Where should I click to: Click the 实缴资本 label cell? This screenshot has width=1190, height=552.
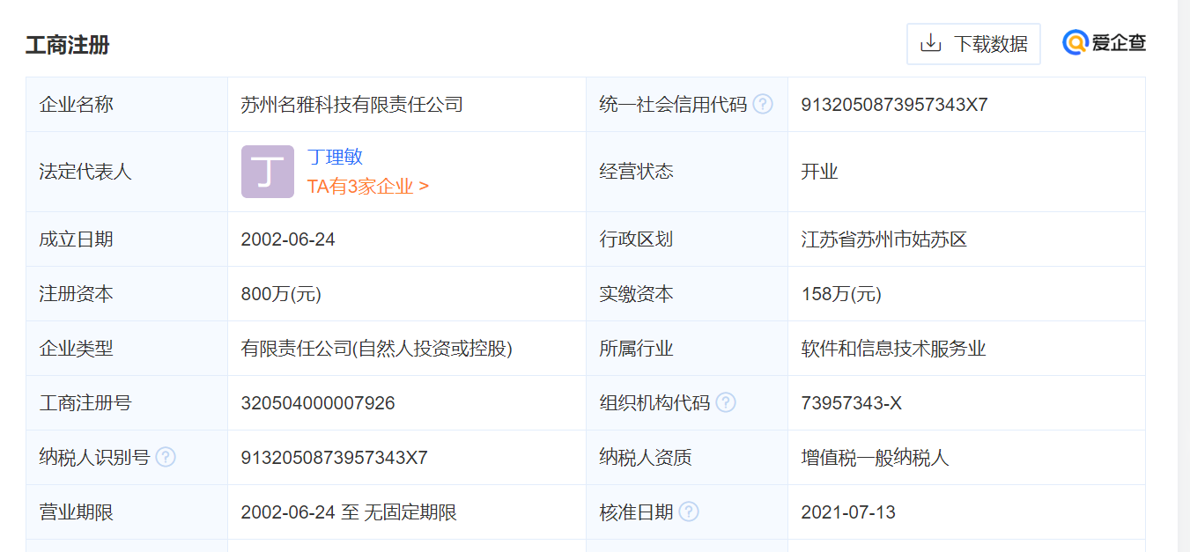(x=687, y=294)
